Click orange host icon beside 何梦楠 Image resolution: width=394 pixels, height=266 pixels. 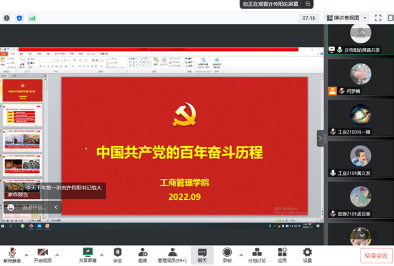click(332, 91)
